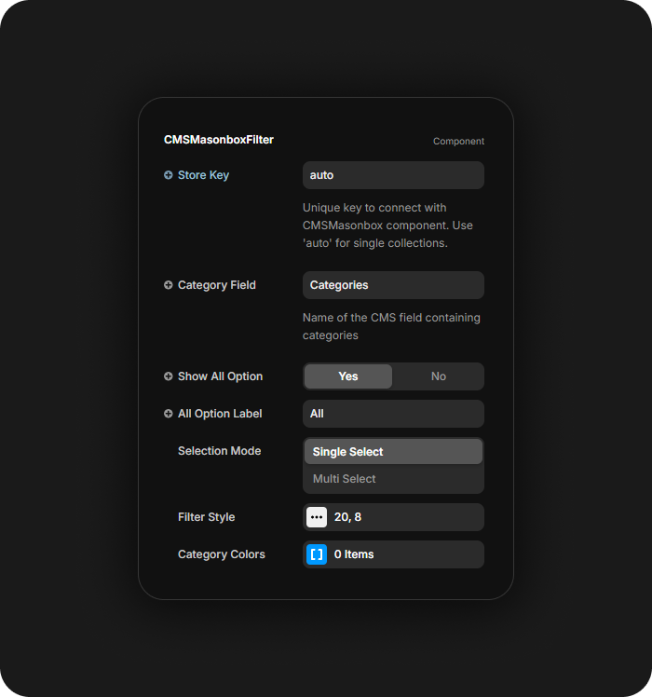652x697 pixels.
Task: Open the Category Colors 0 Items list
Action: pos(405,554)
